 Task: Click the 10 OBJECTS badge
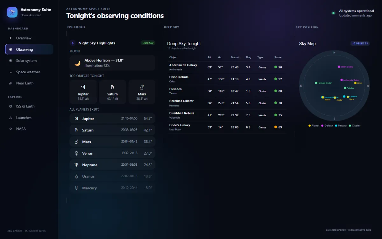click(x=360, y=43)
